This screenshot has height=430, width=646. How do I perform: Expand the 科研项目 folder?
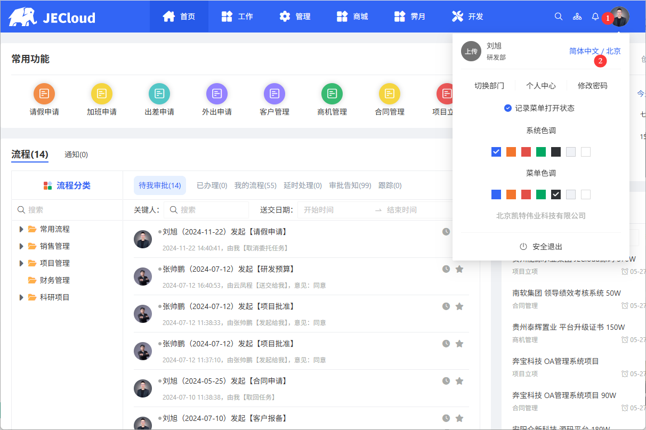click(x=21, y=297)
